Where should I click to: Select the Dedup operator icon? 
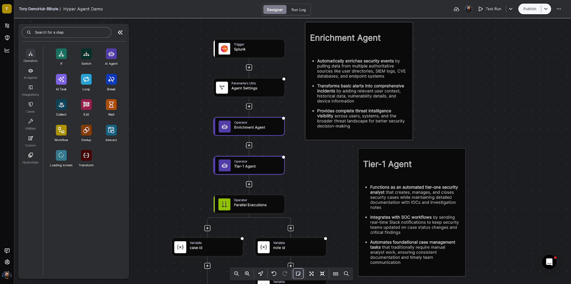tap(86, 130)
